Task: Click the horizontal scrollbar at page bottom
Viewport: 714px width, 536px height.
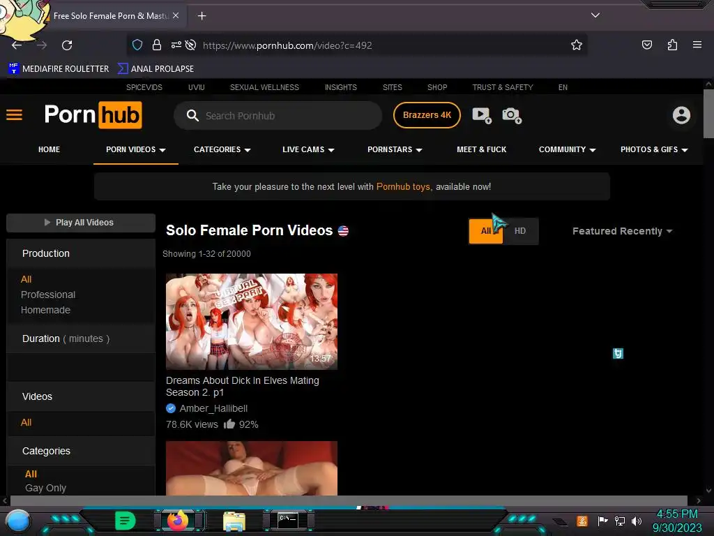Action: tap(349, 500)
